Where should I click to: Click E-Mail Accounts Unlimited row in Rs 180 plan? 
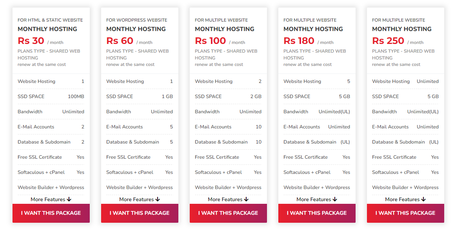[317, 127]
